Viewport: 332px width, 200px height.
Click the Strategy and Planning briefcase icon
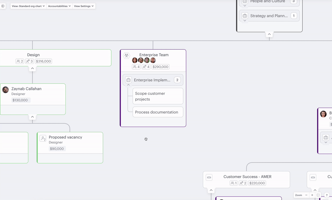click(245, 16)
